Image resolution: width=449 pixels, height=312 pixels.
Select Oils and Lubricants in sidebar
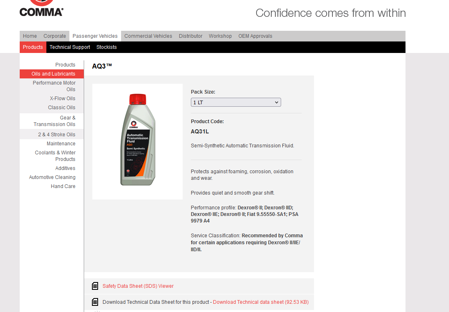[x=52, y=74]
